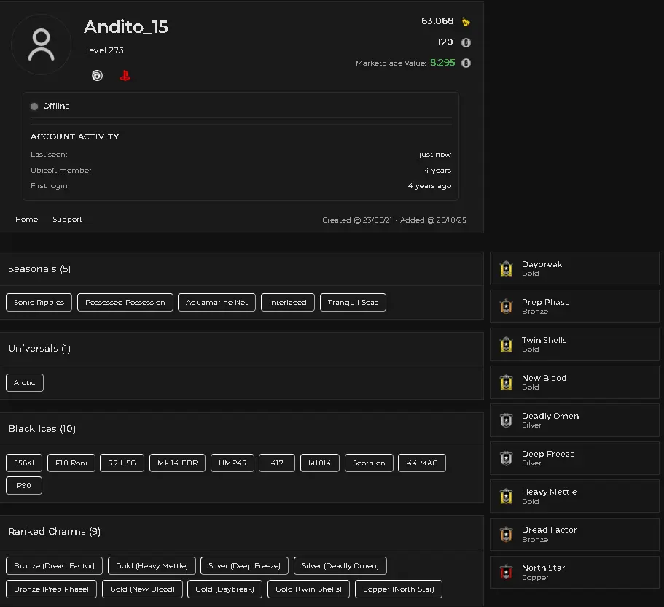The image size is (664, 607).
Task: Click the Prep Phase Bronze badge icon
Action: pyautogui.click(x=507, y=306)
